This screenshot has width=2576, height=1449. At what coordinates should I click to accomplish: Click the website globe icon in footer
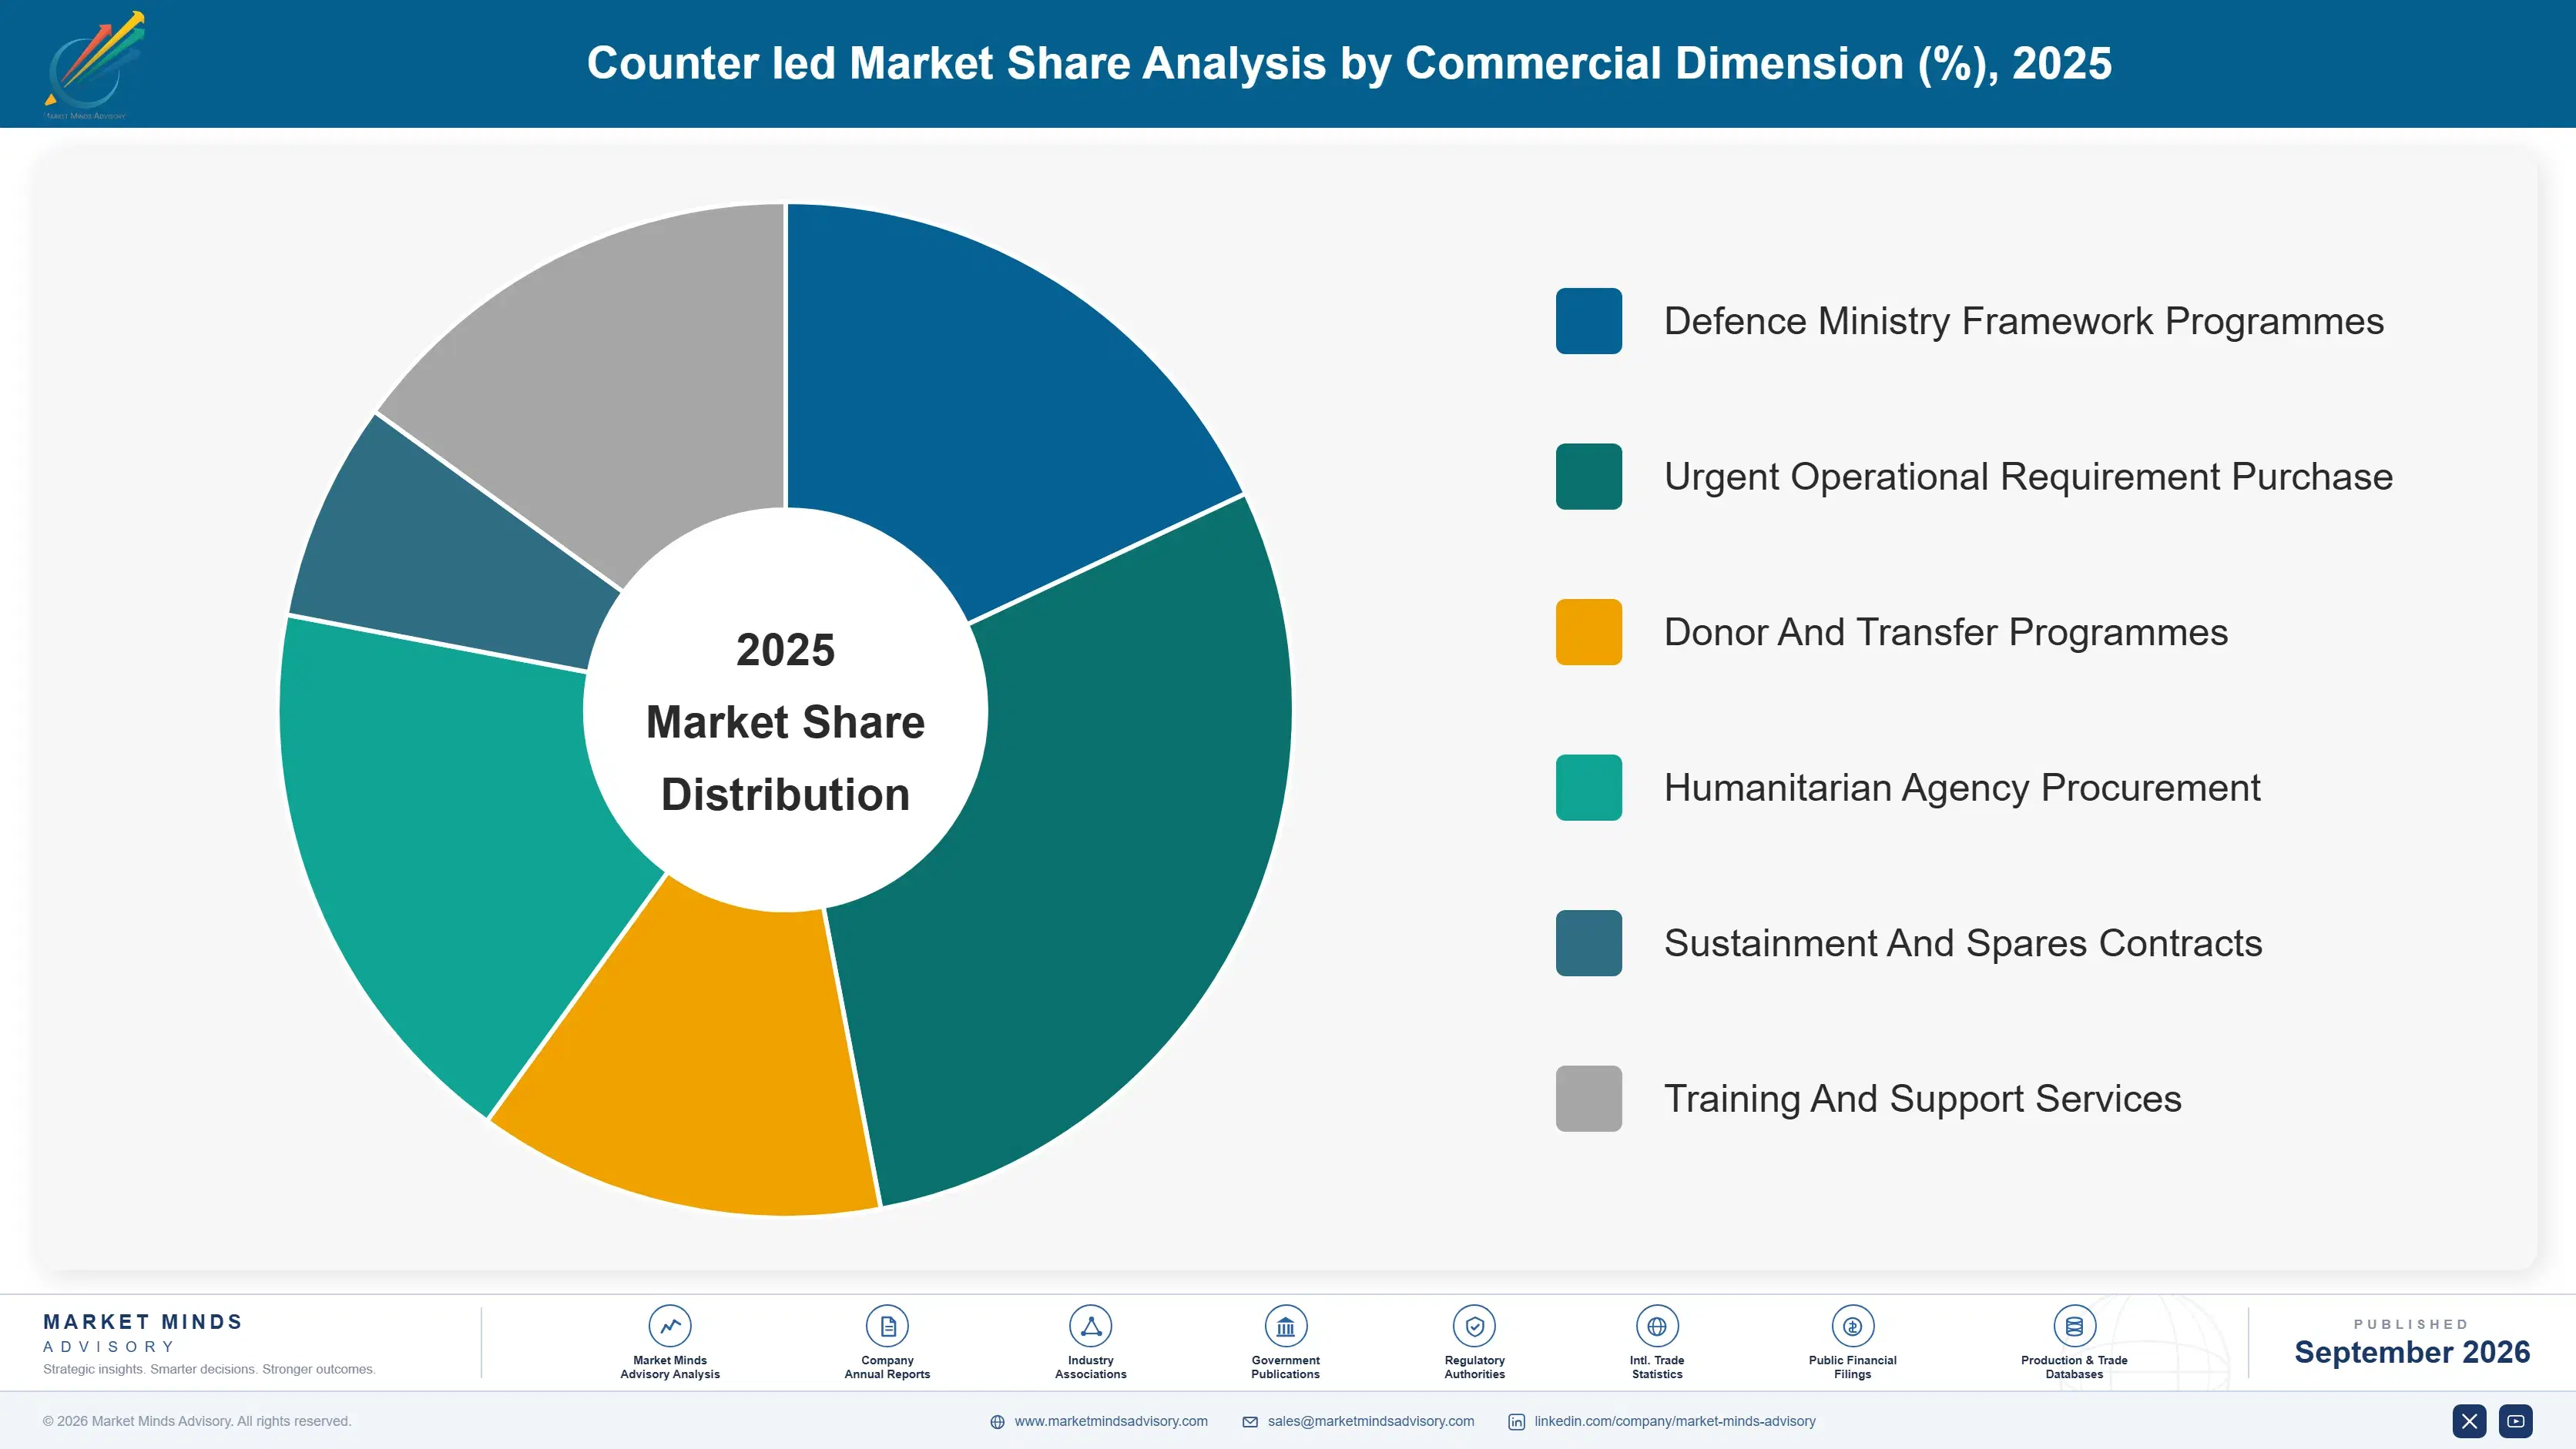[x=997, y=1422]
